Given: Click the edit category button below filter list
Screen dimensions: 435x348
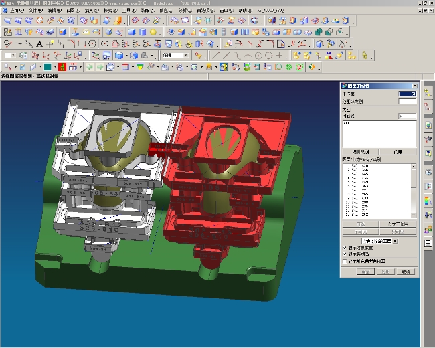Looking at the screenshot, I should point(361,152).
